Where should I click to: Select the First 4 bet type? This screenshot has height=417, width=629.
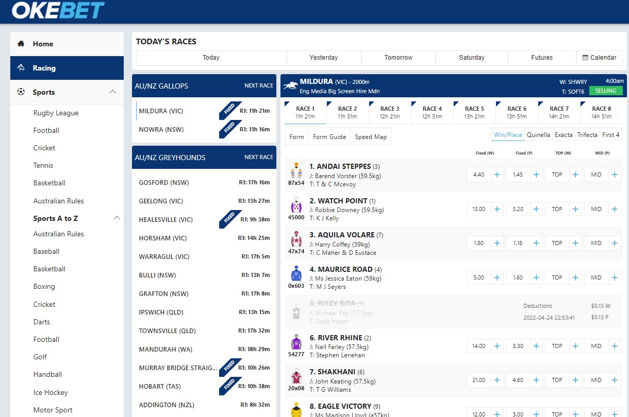(x=611, y=135)
